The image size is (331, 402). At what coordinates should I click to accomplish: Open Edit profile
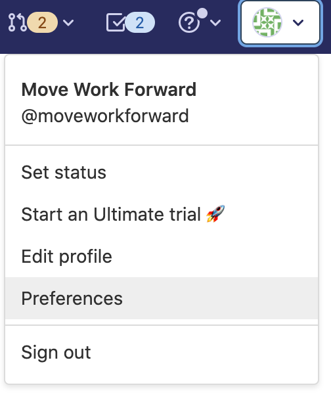click(x=162, y=256)
